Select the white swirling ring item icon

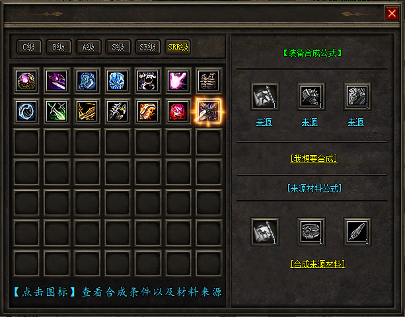tap(26, 111)
